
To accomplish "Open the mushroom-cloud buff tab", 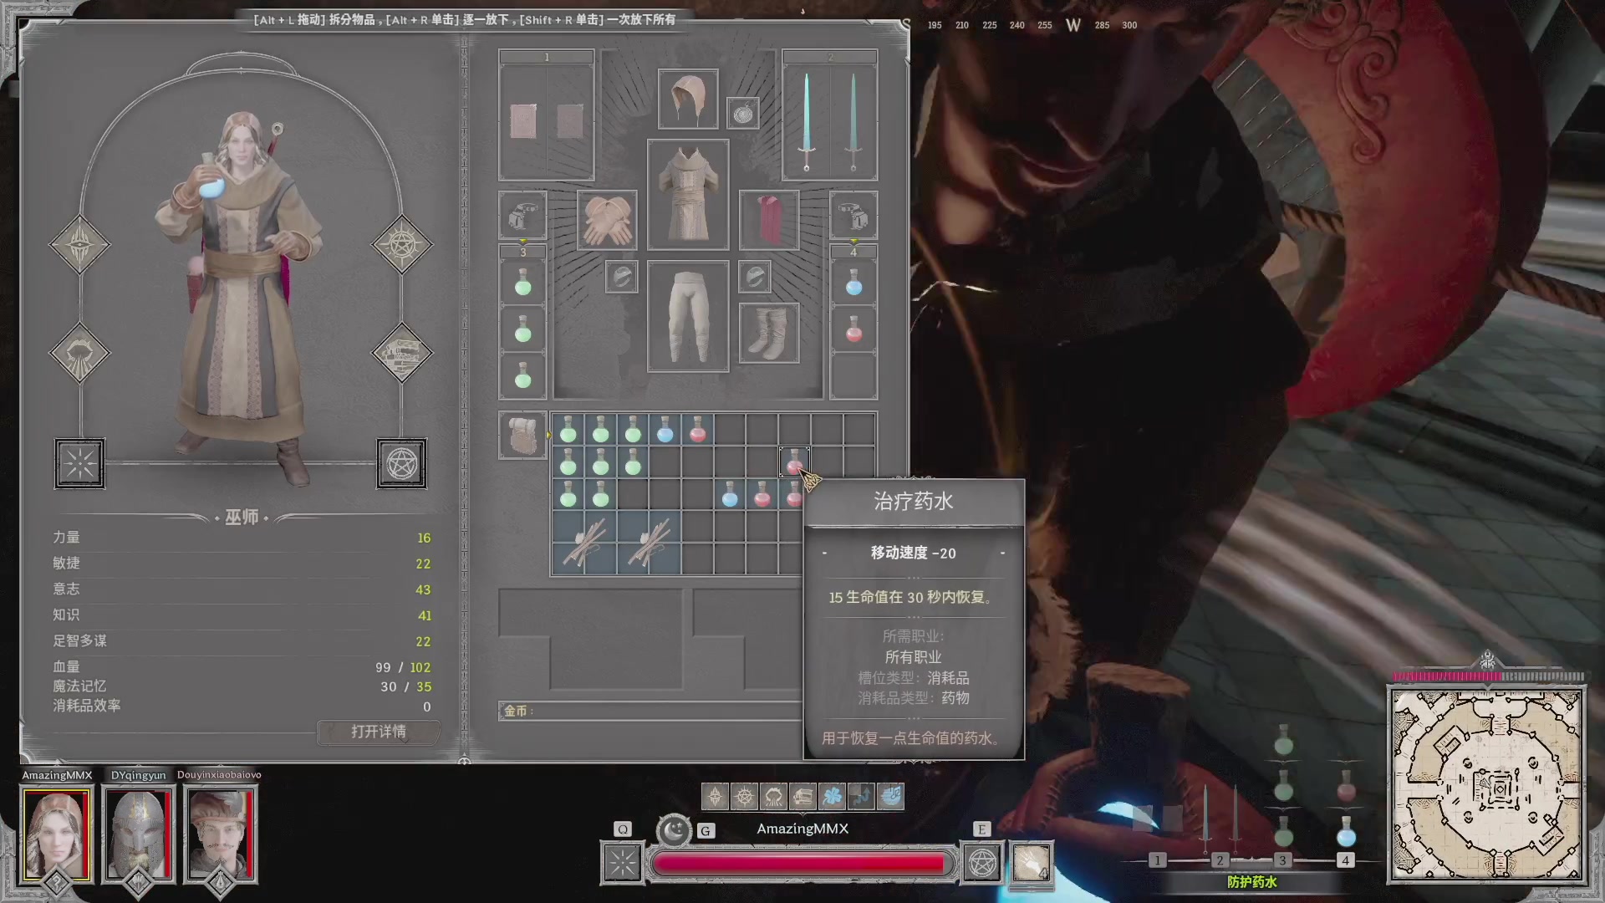I will tap(773, 797).
